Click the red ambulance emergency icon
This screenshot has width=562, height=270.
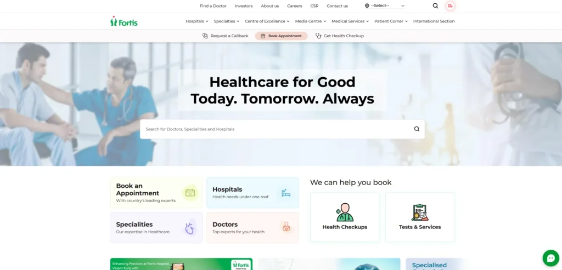tap(450, 5)
